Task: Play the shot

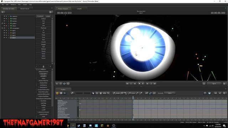Action: pyautogui.click(x=143, y=84)
